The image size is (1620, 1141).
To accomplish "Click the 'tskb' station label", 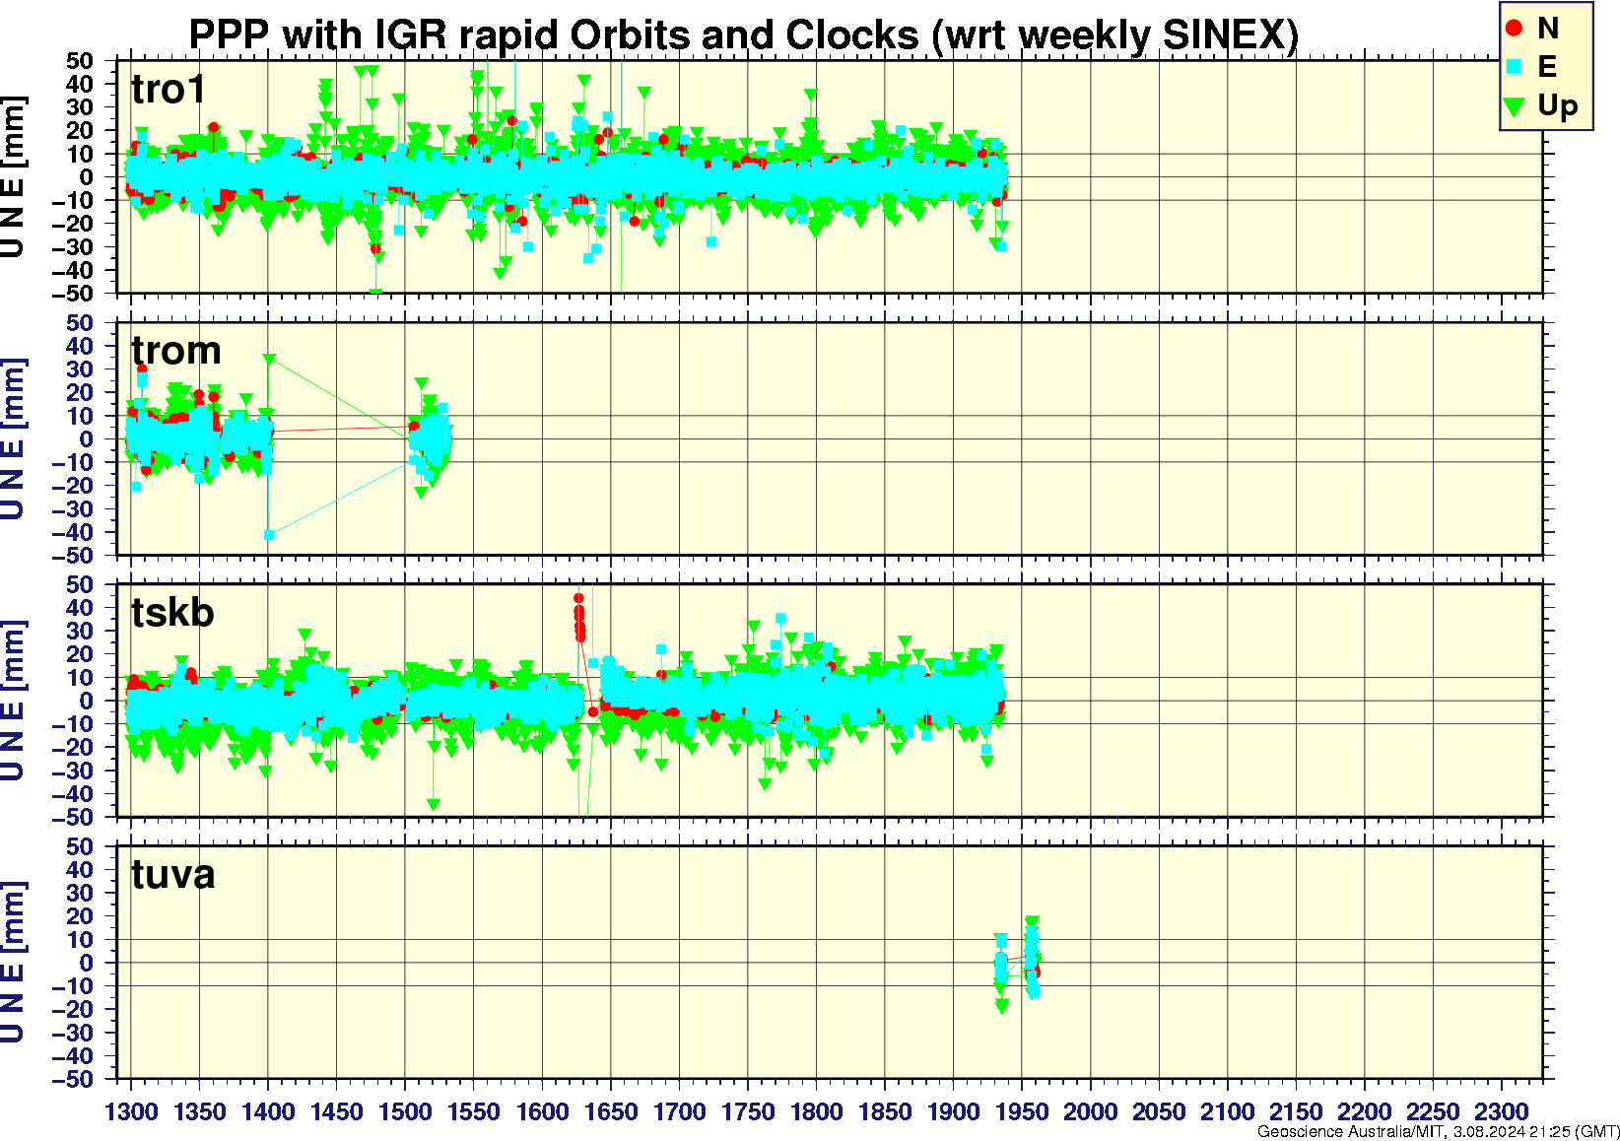I will coord(172,613).
